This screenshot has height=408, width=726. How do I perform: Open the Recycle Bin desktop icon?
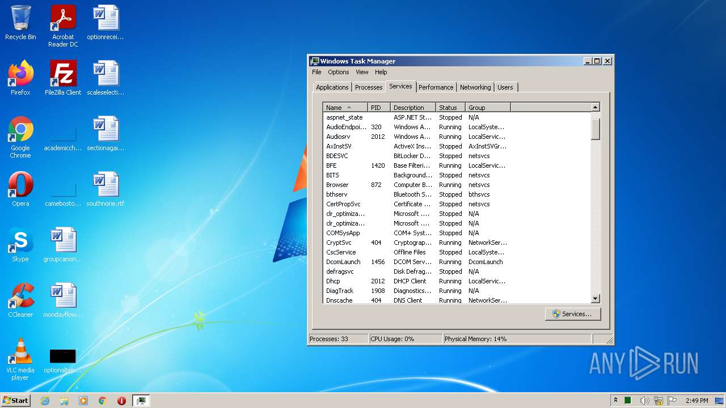click(x=20, y=23)
